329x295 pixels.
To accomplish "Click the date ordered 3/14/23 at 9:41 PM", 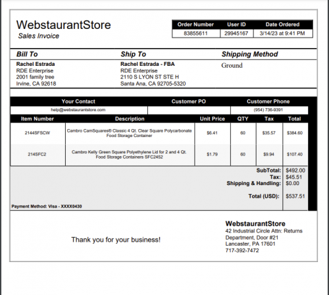I will (x=282, y=34).
